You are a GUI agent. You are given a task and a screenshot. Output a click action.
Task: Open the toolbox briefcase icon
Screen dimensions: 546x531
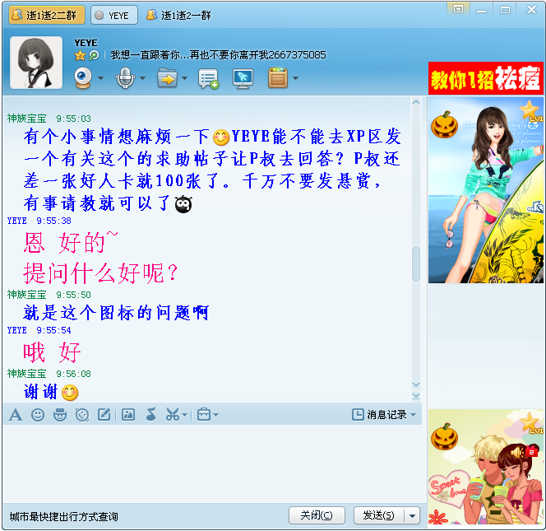[x=204, y=415]
